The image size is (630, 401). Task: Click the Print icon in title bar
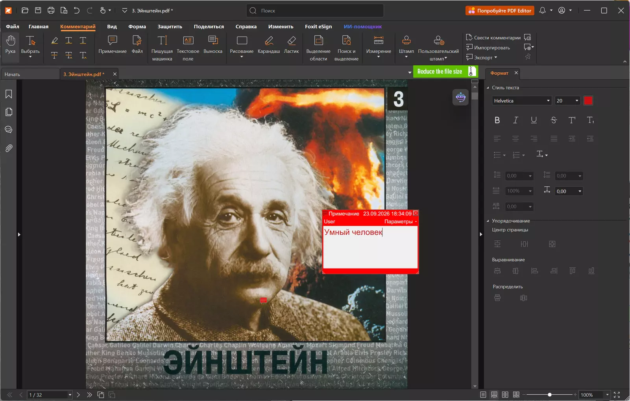pyautogui.click(x=51, y=11)
